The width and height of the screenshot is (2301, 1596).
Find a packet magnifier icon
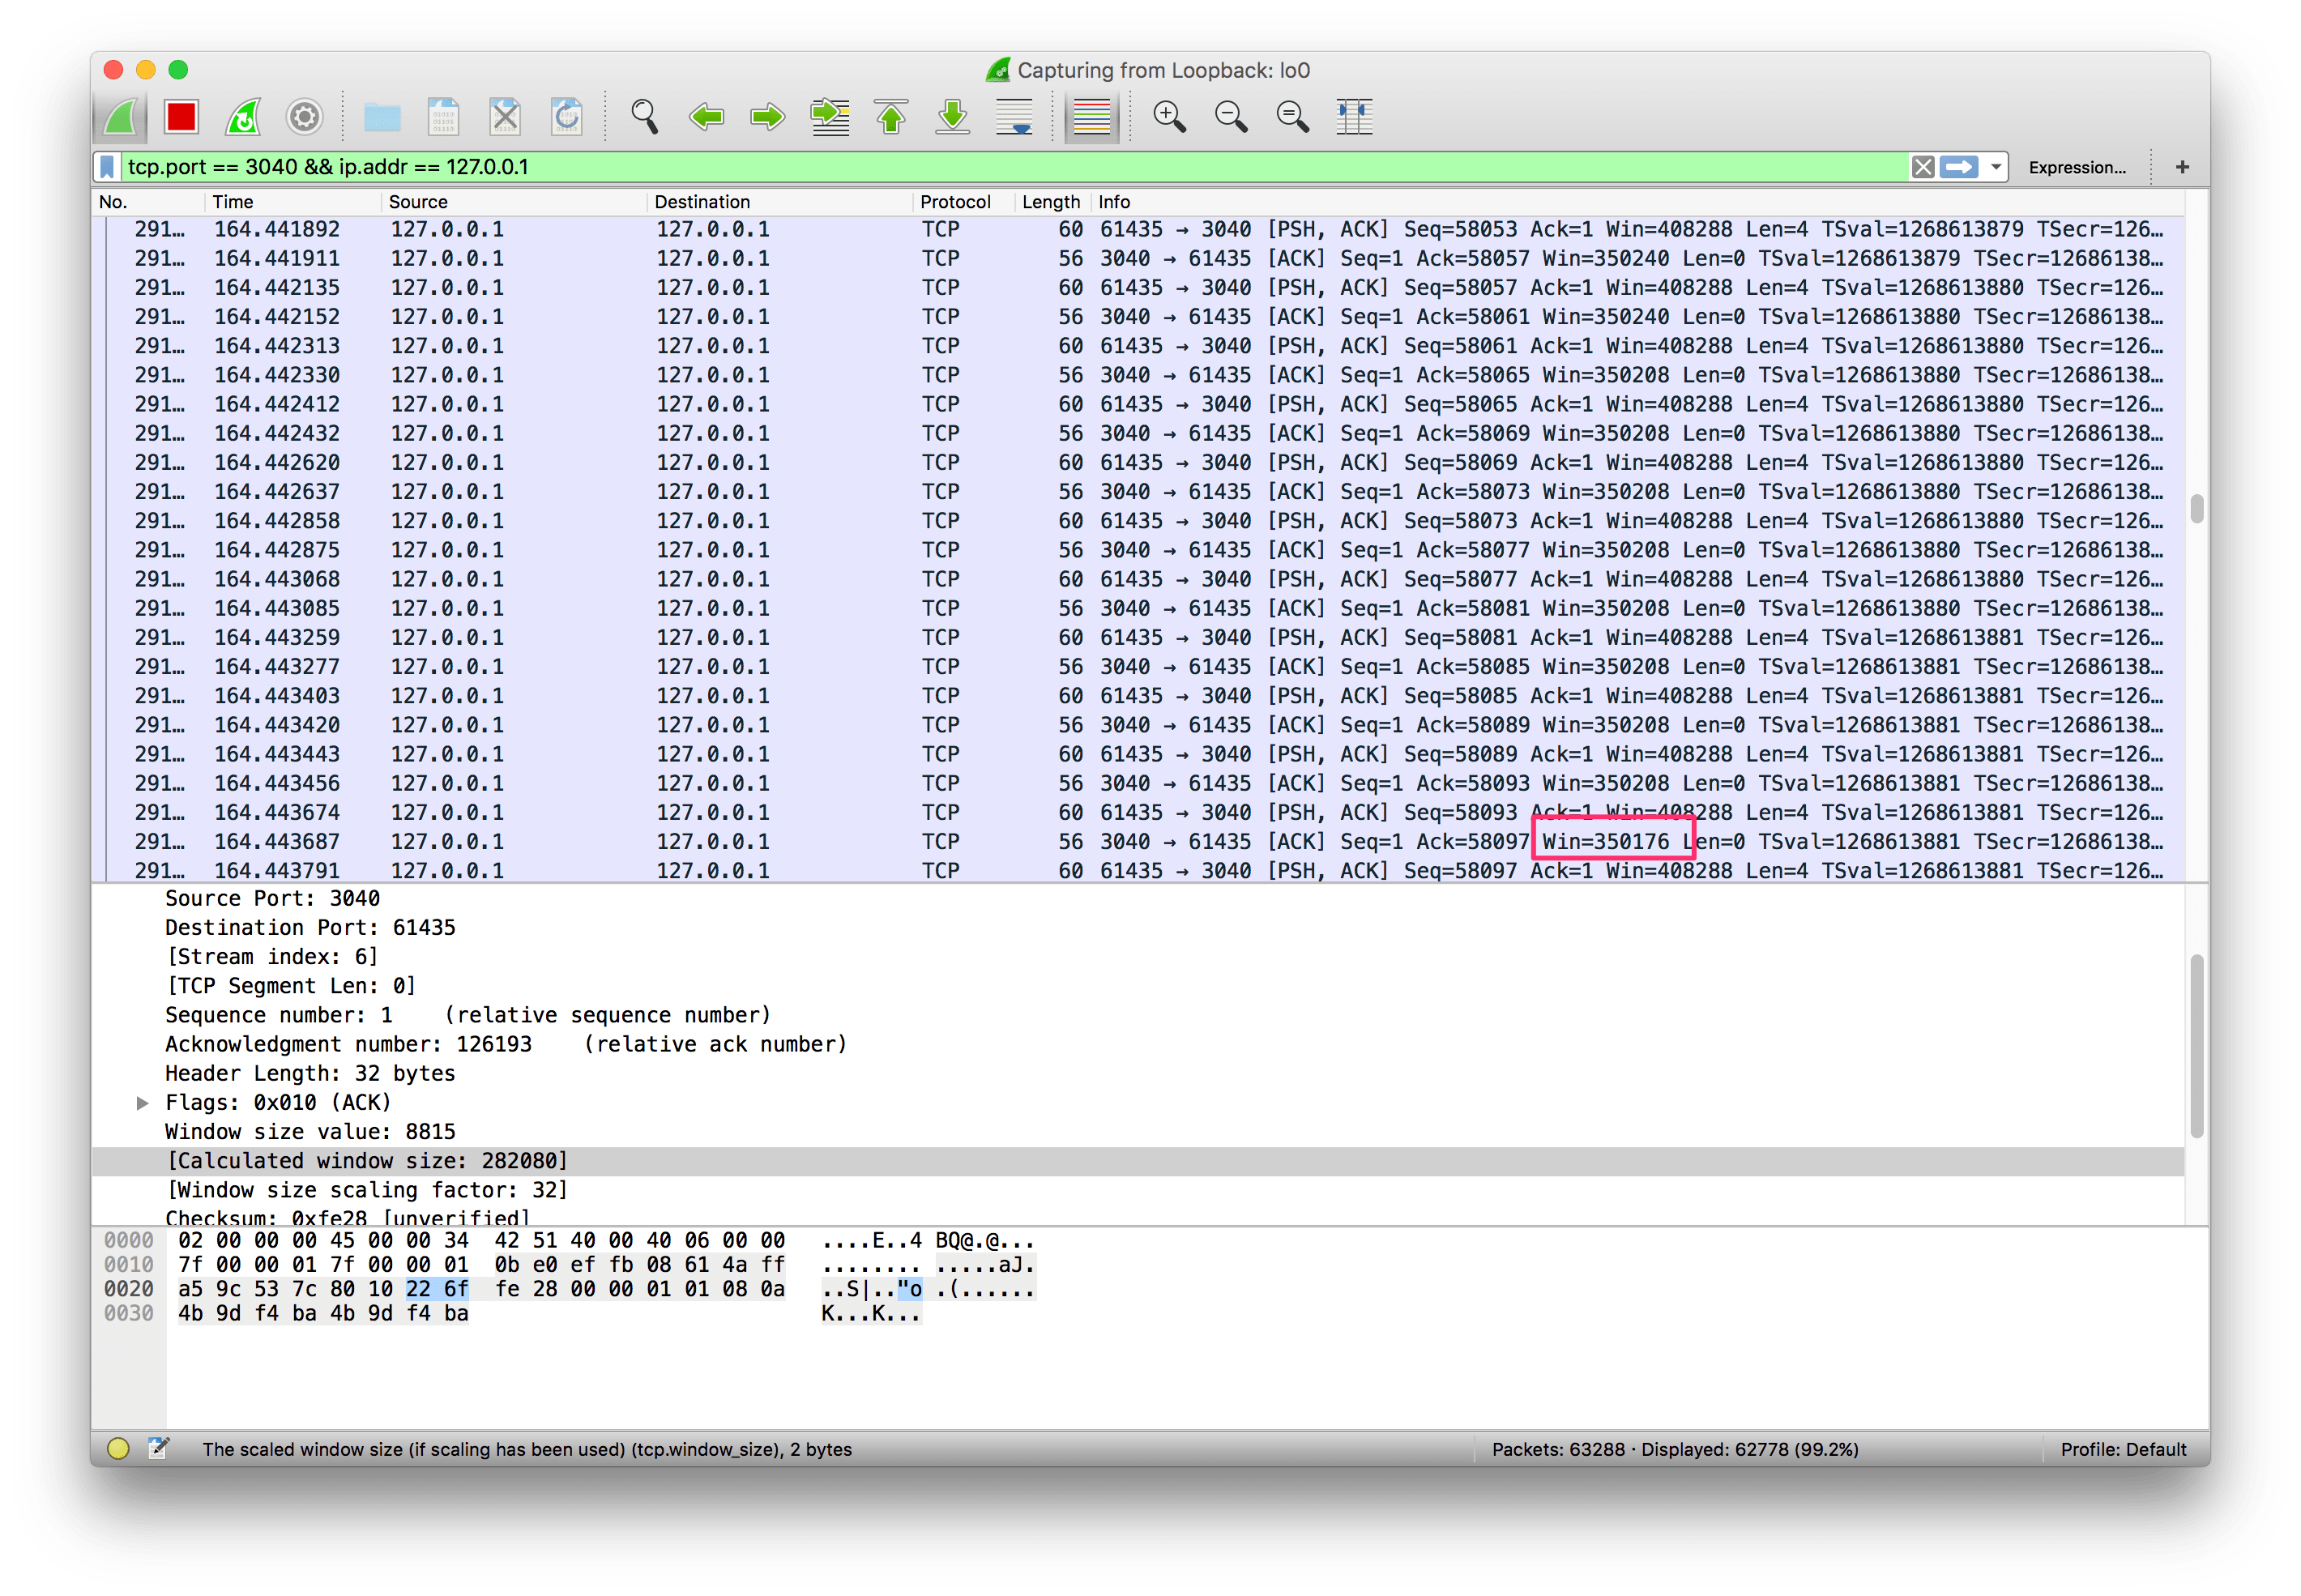tap(644, 117)
